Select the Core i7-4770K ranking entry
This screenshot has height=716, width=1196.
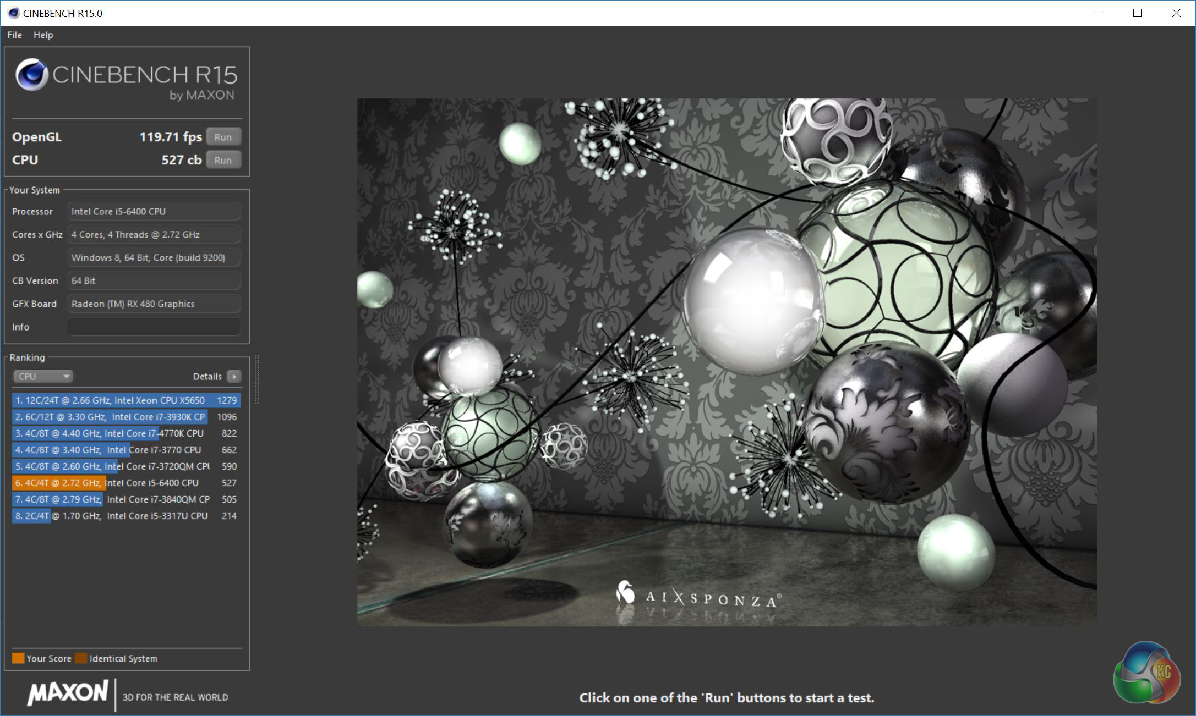[x=125, y=433]
